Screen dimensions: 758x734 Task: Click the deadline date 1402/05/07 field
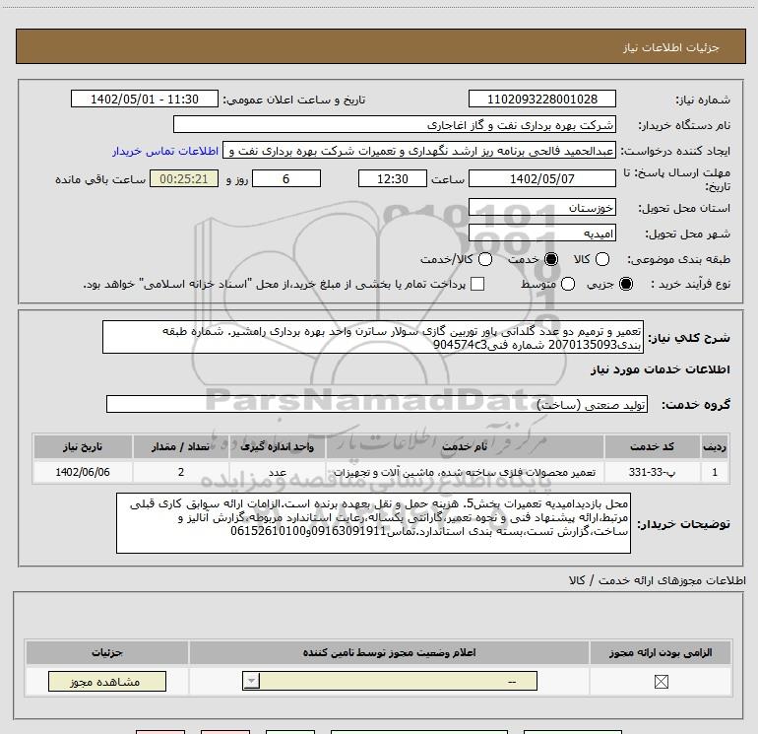coord(541,178)
